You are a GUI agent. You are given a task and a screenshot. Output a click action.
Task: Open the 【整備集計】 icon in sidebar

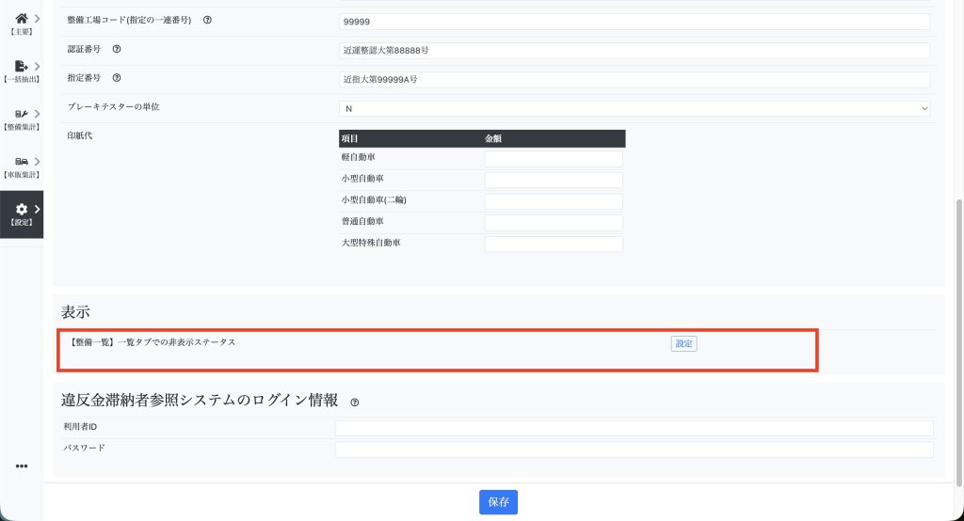tap(21, 115)
